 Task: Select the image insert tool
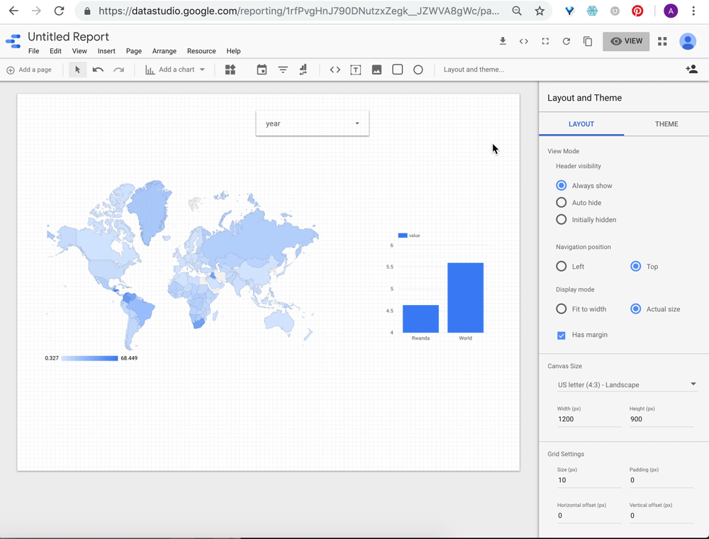tap(376, 70)
